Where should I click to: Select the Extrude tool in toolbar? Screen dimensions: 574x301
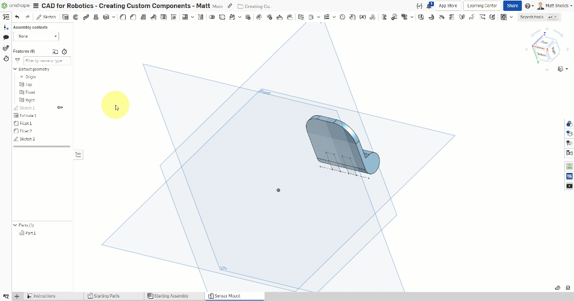65,17
